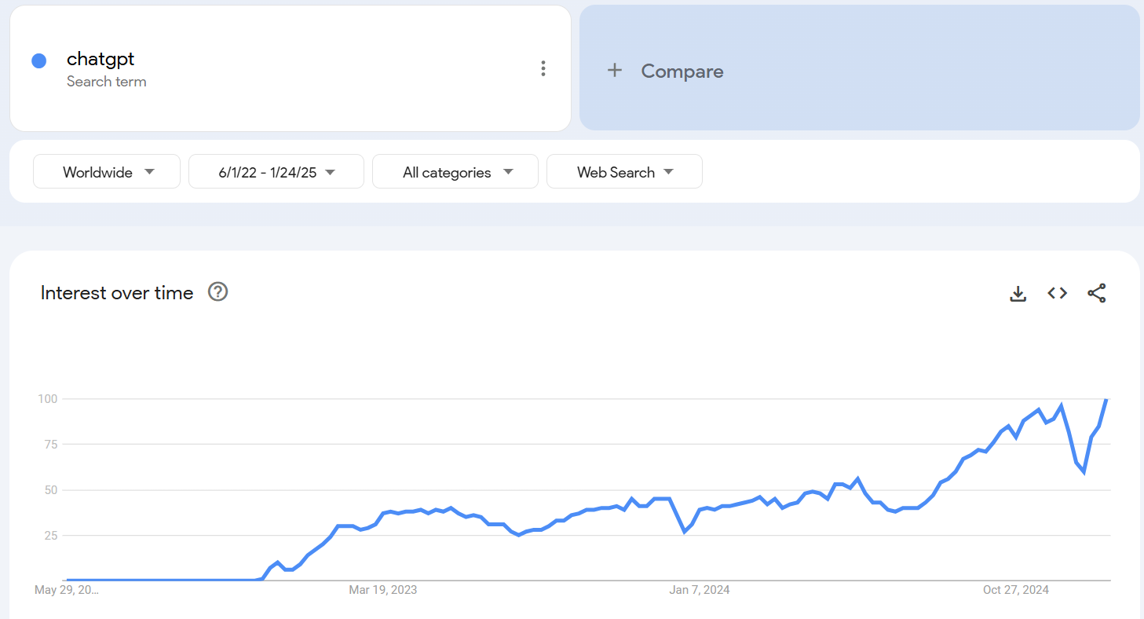Click the peak point at chart's right end
This screenshot has height=619, width=1144.
[x=1106, y=399]
